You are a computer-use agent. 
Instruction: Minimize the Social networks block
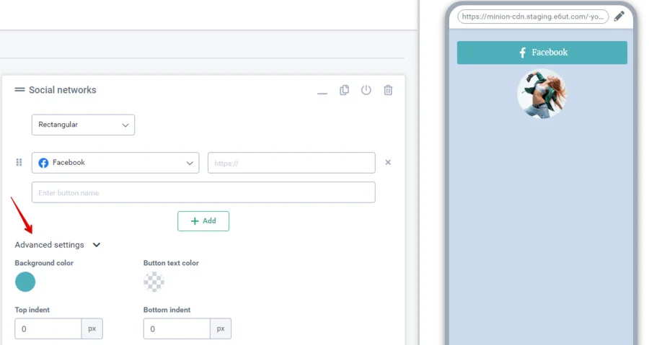(x=322, y=91)
